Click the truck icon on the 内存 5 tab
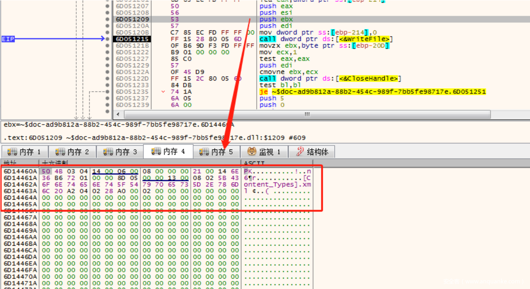Image resolution: width=530 pixels, height=289 pixels. coord(204,152)
